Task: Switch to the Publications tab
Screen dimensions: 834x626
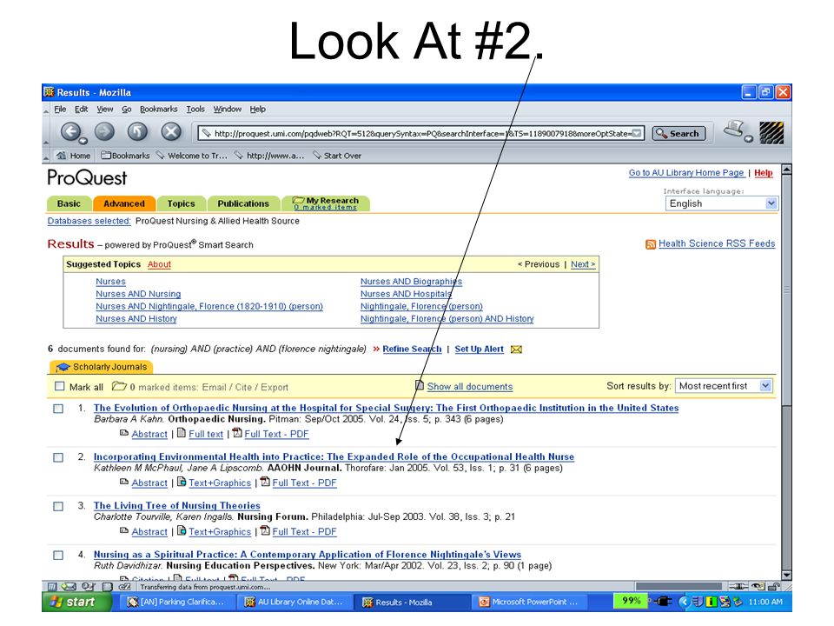Action: point(243,203)
